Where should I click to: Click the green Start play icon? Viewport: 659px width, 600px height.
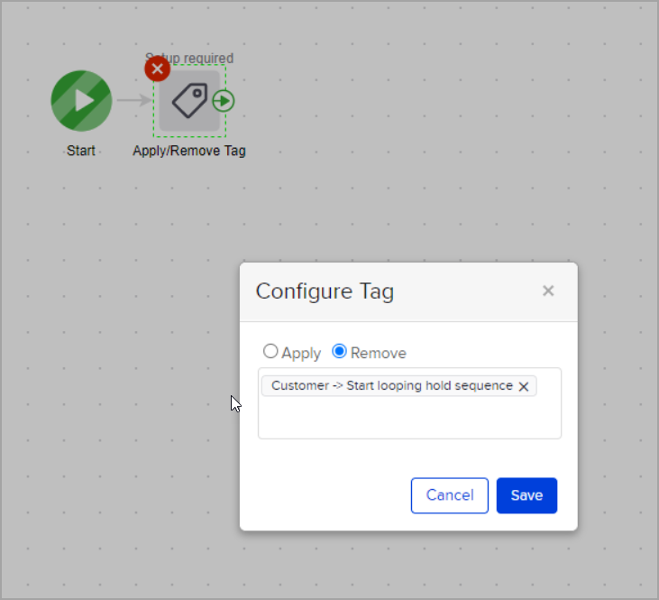click(81, 100)
